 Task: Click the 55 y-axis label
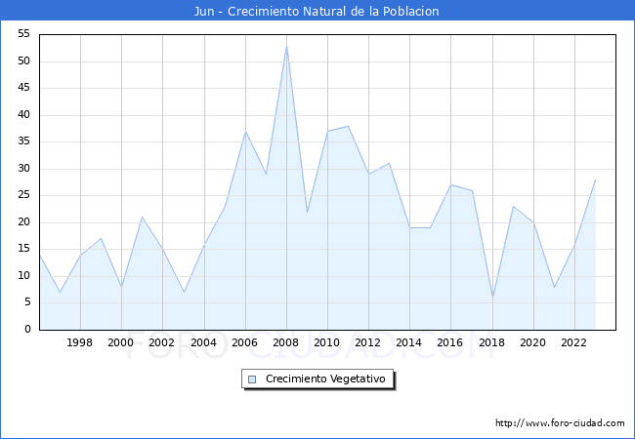23,34
